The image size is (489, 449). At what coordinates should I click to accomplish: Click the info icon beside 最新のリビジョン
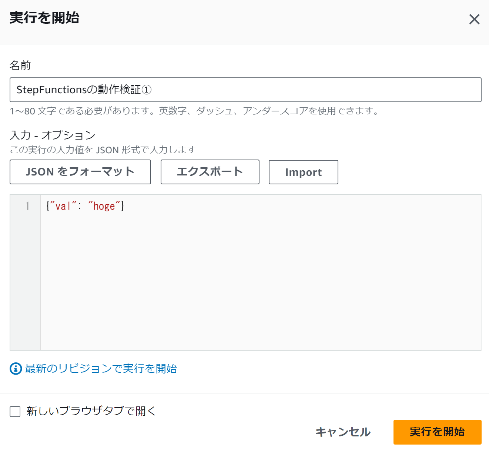coord(16,368)
